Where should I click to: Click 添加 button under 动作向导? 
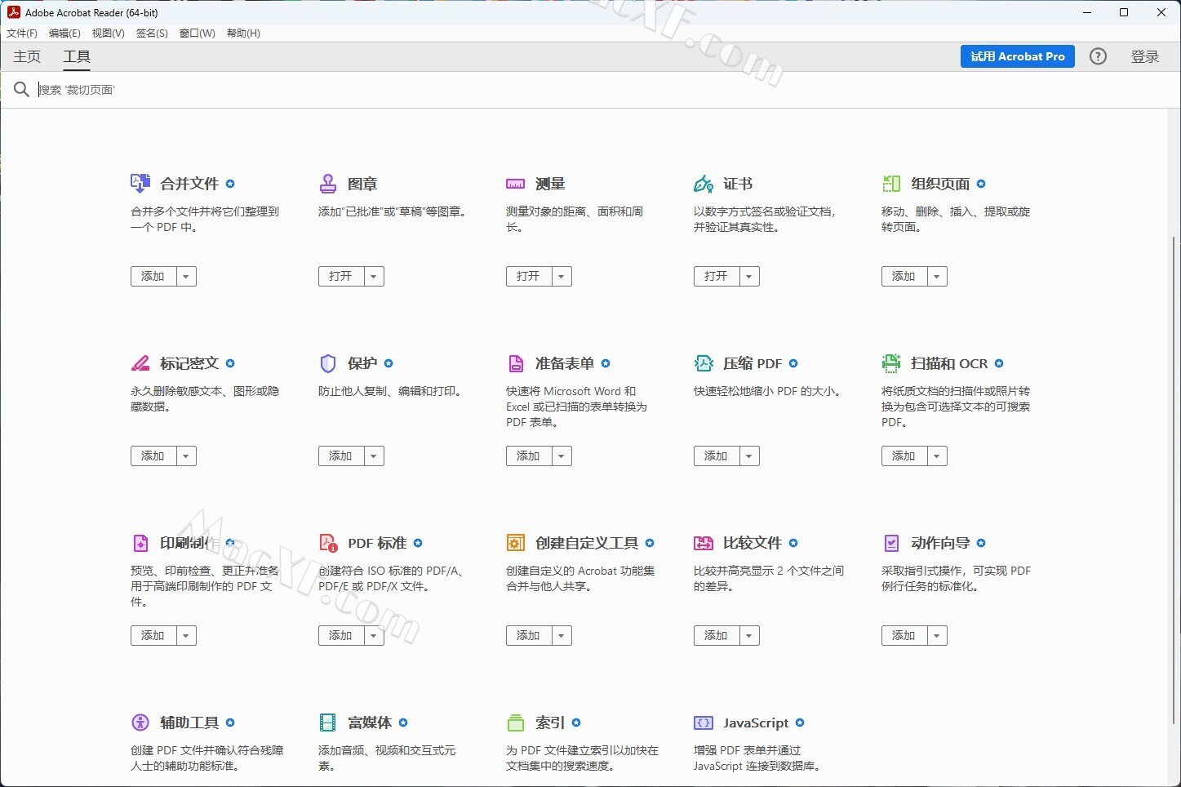tap(904, 635)
